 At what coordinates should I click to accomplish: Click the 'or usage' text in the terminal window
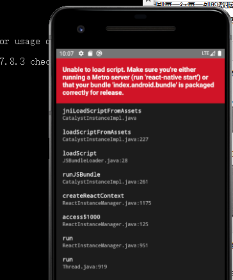click(20, 42)
